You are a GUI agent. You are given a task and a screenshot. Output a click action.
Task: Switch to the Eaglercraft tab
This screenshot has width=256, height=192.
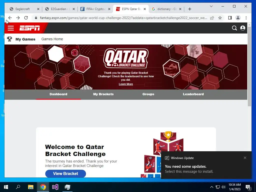pos(22,9)
